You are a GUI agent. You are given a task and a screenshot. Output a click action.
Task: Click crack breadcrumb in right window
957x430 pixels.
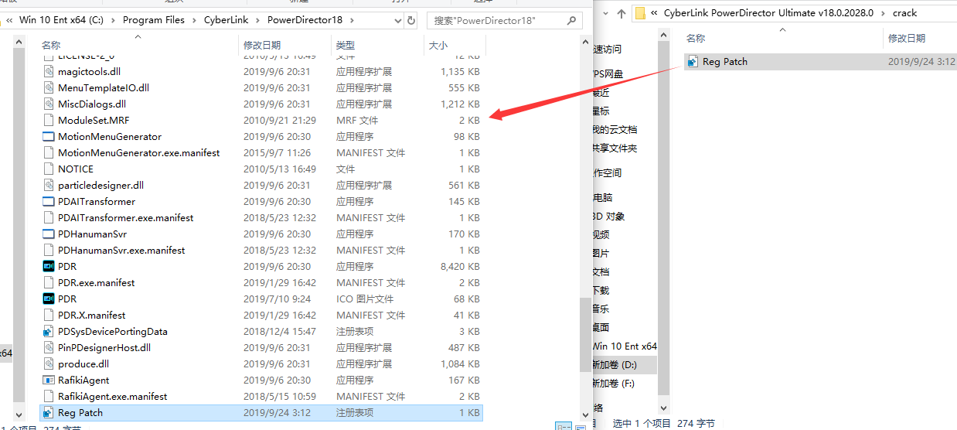(x=904, y=12)
